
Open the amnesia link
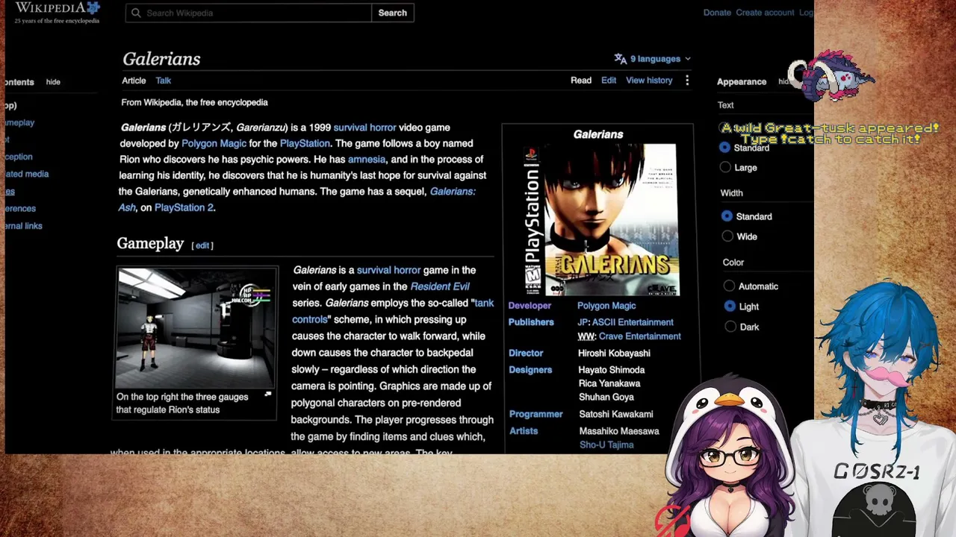pyautogui.click(x=367, y=160)
